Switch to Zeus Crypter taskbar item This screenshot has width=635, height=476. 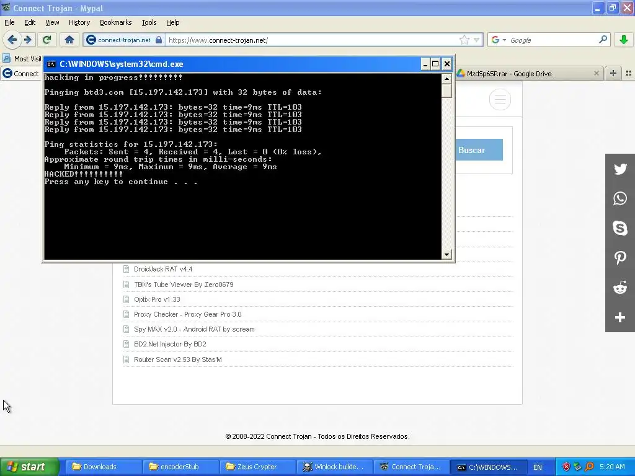pyautogui.click(x=257, y=467)
